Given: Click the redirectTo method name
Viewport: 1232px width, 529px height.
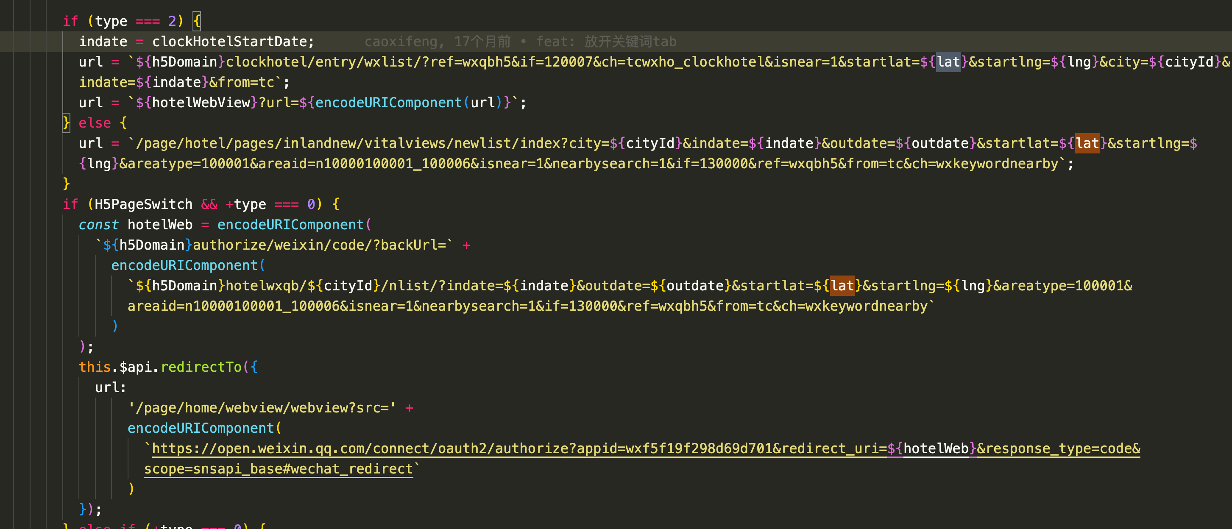Looking at the screenshot, I should (x=201, y=368).
